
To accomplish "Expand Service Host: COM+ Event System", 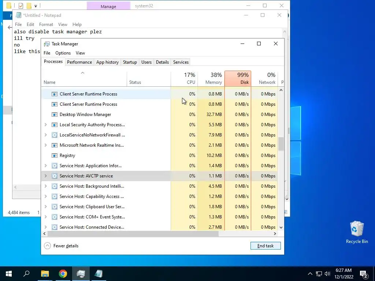I will click(46, 217).
